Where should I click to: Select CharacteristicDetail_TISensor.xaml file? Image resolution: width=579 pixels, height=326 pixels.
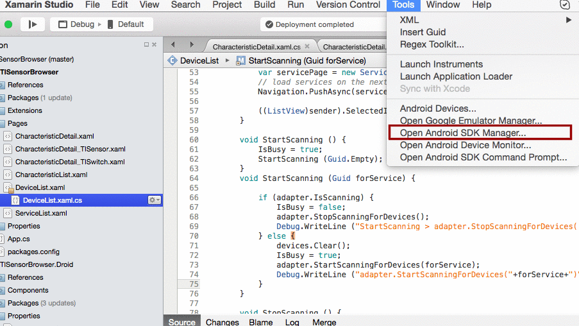(70, 149)
